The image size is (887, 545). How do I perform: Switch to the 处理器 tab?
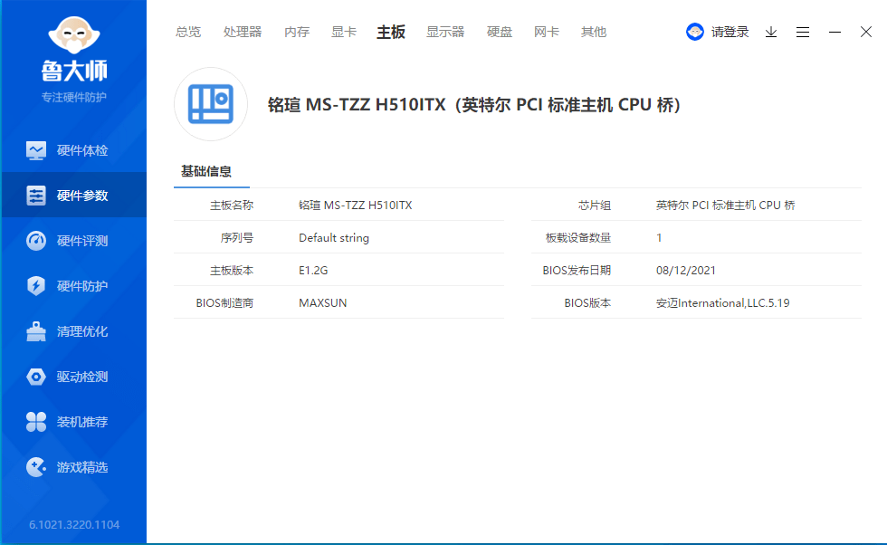243,33
